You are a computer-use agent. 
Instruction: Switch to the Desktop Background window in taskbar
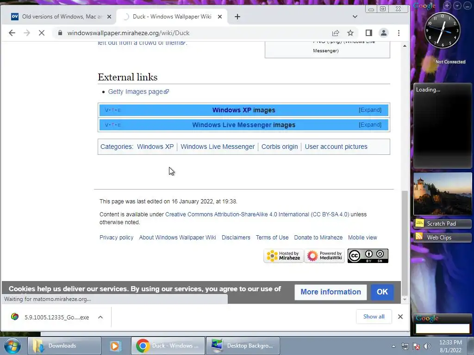pos(243,346)
